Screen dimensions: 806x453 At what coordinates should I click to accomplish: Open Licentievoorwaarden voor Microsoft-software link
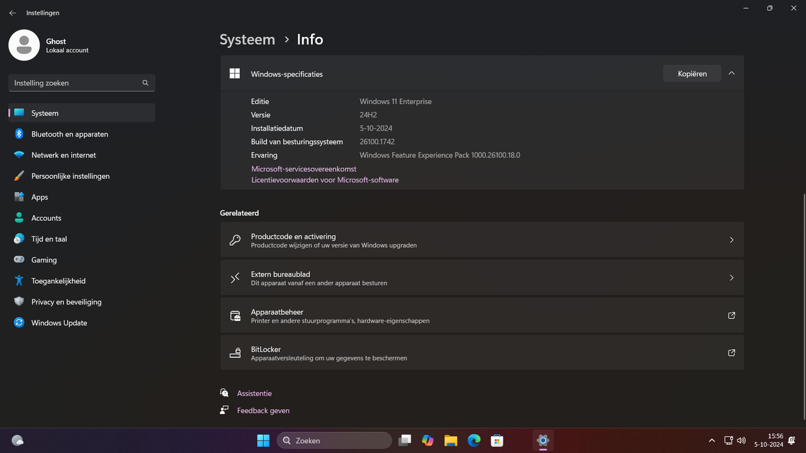tap(325, 180)
